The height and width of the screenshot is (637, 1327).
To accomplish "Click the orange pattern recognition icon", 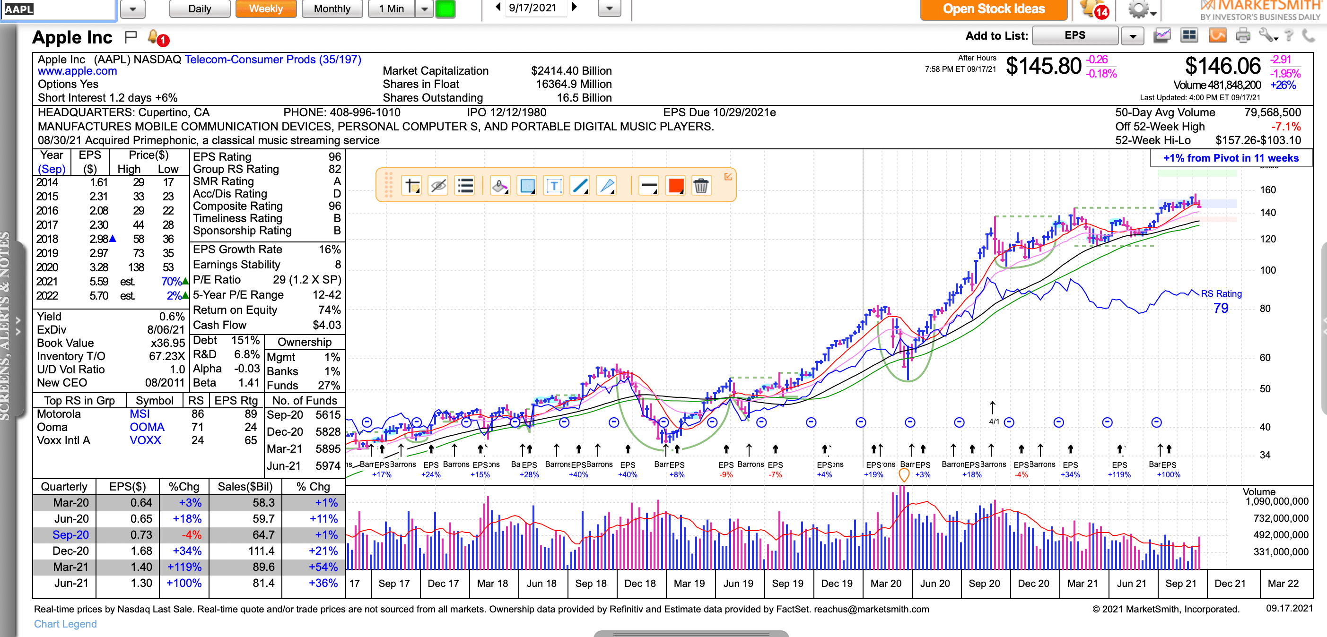I will (1217, 35).
